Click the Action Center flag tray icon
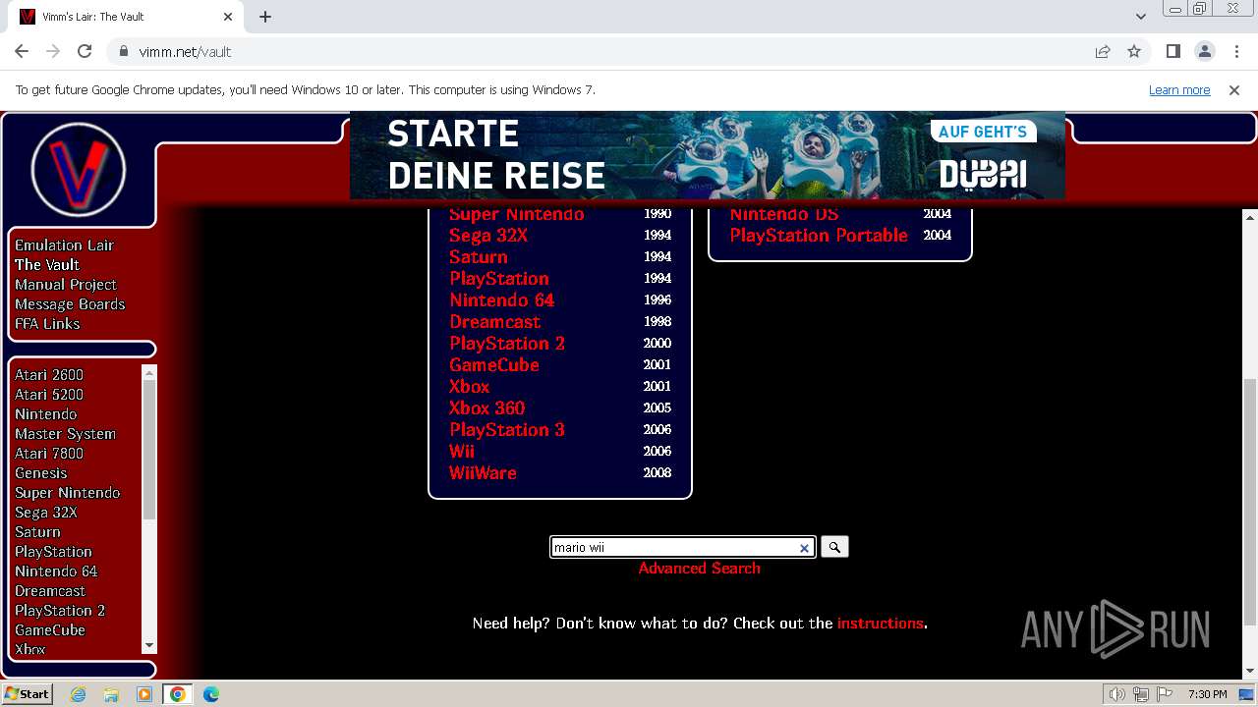1258x707 pixels. [1165, 694]
